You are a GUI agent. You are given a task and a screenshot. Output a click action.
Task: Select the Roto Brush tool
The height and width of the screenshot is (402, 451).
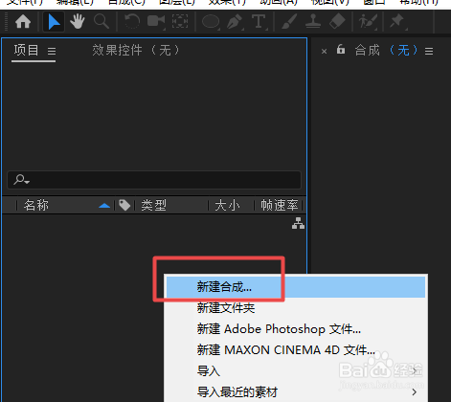[x=368, y=22]
